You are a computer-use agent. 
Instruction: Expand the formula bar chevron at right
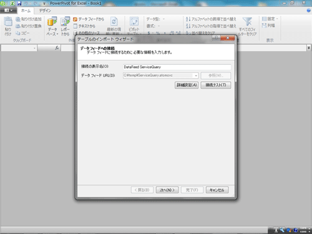pos(309,48)
